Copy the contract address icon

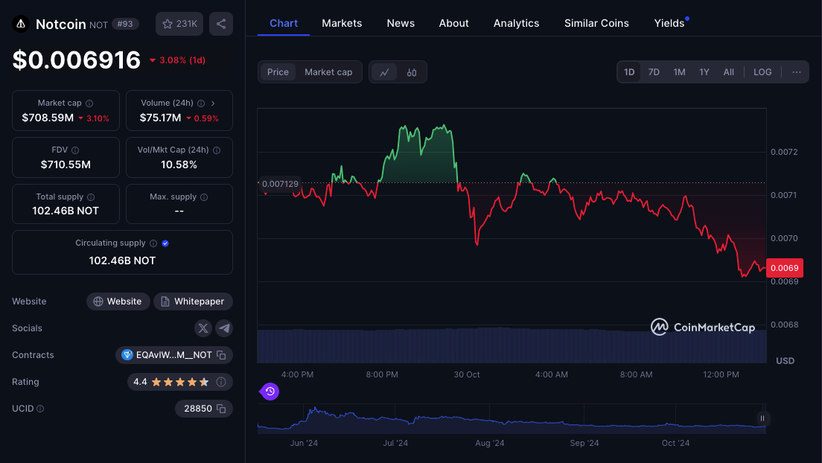(x=221, y=355)
